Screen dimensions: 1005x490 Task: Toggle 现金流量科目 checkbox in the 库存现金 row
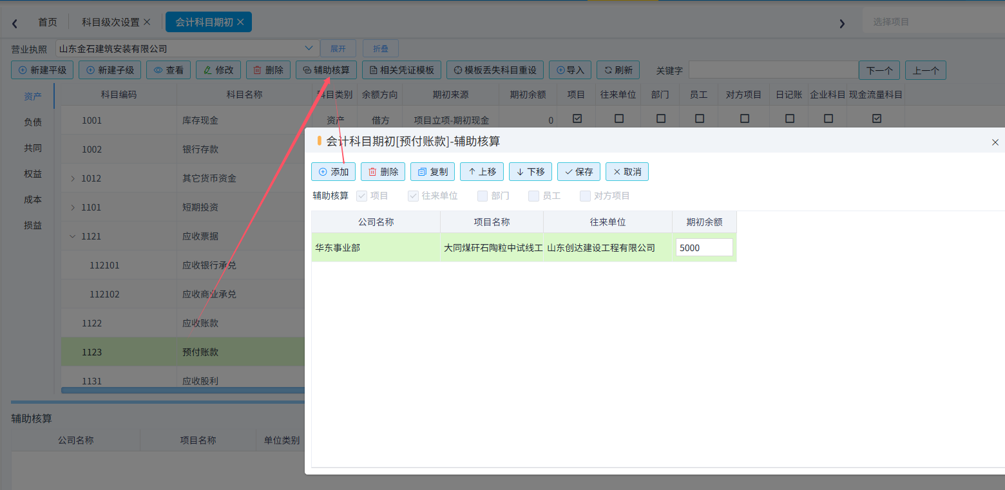pos(877,118)
